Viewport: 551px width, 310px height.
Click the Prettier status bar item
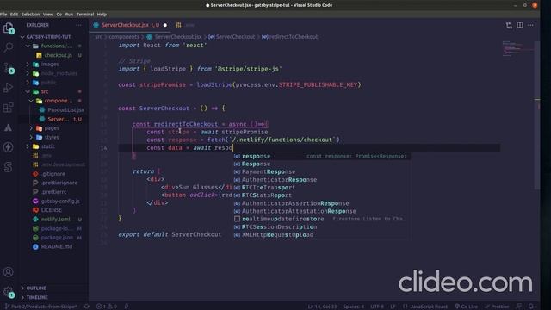(x=497, y=307)
